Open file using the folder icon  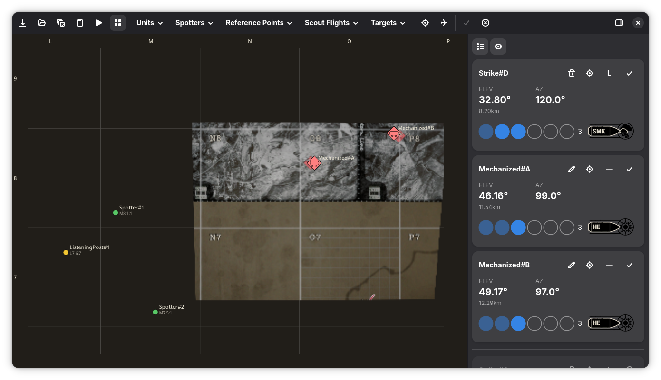pos(42,23)
